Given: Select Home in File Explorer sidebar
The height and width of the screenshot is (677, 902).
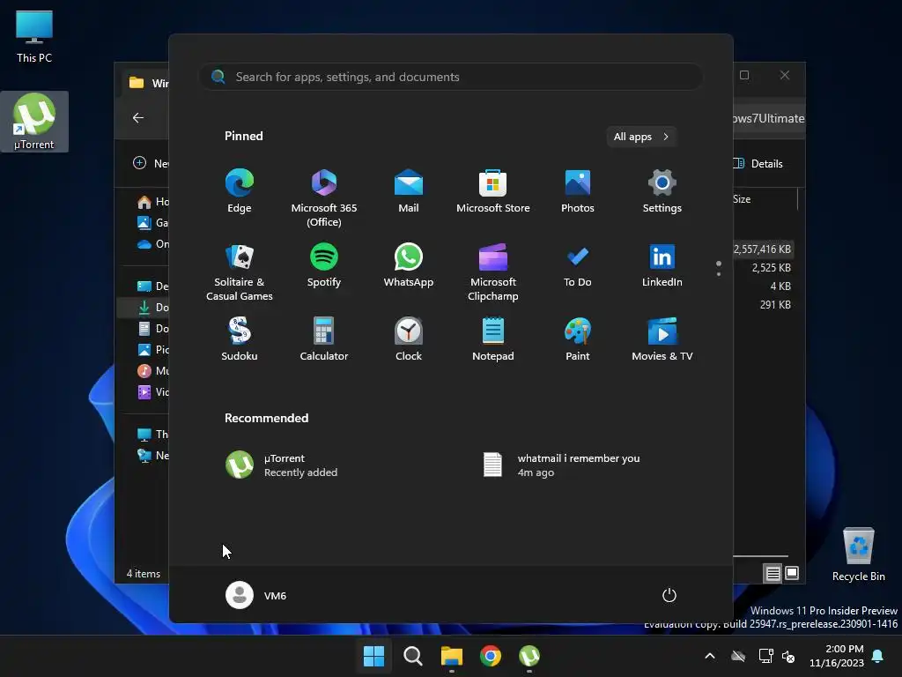Looking at the screenshot, I should (152, 202).
